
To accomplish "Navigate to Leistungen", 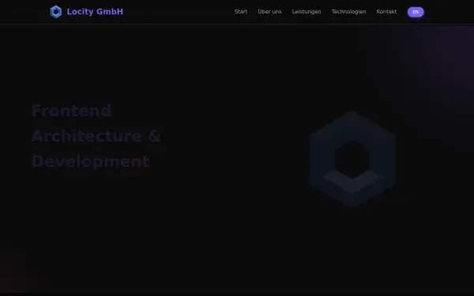I will pyautogui.click(x=307, y=12).
